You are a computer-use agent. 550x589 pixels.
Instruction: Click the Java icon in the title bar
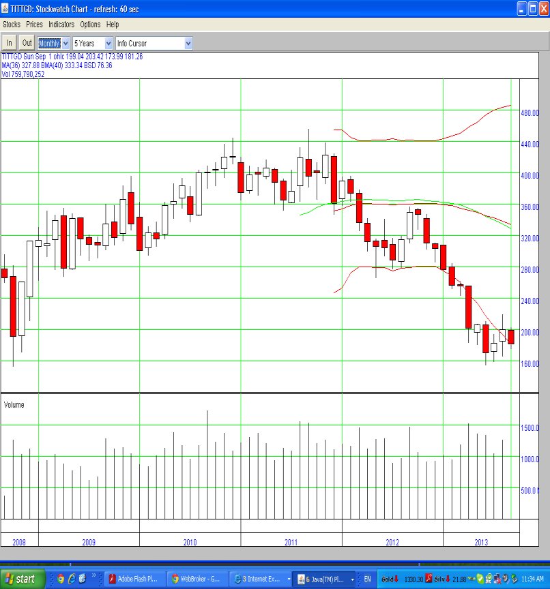tap(5, 8)
